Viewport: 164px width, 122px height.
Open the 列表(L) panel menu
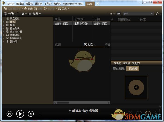coord(117,63)
